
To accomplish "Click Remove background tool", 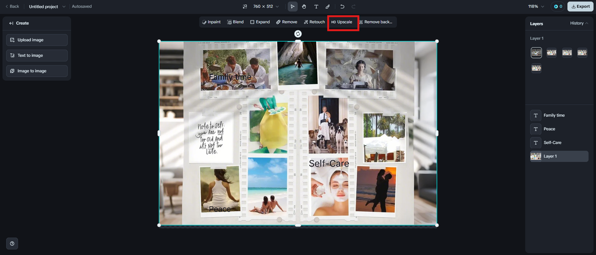I will pos(376,22).
